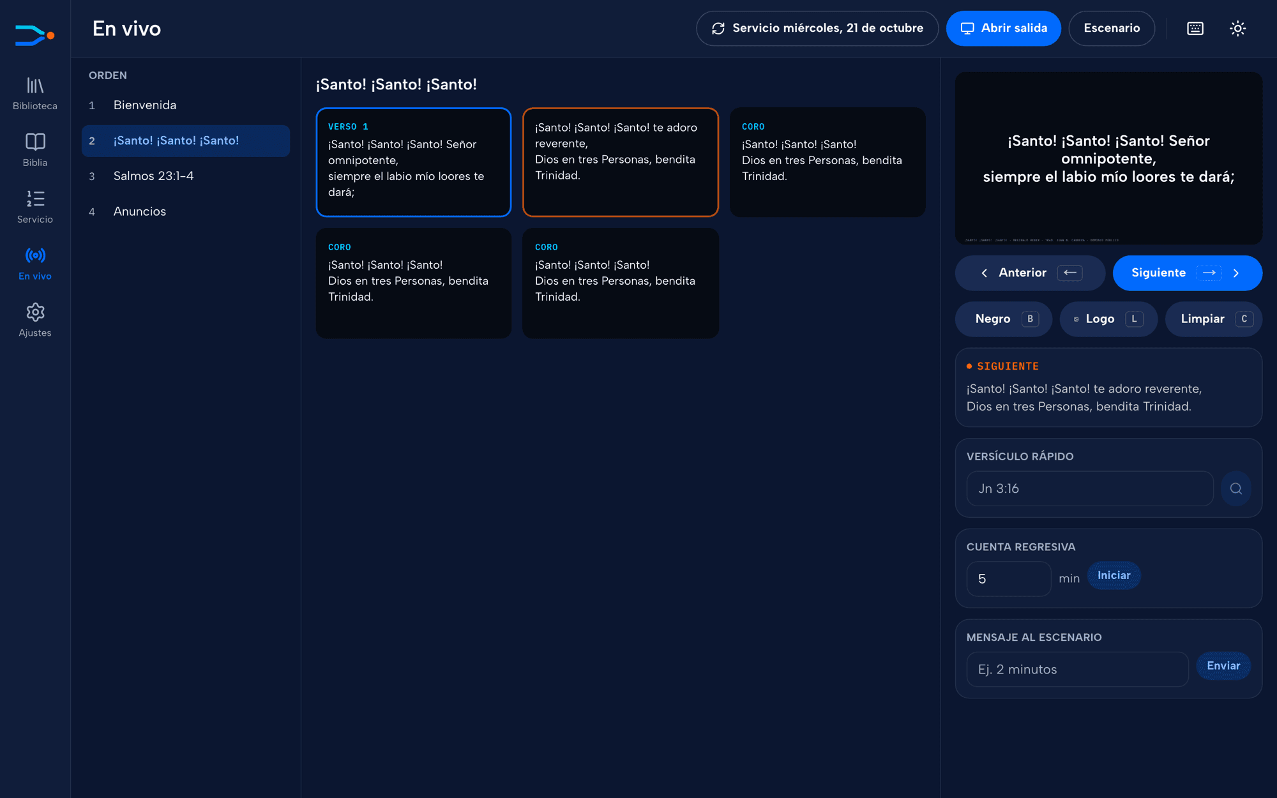
Task: Show the Logo on output
Action: point(1108,319)
